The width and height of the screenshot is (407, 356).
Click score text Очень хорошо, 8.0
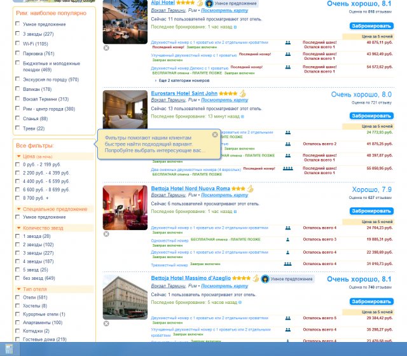[361, 95]
